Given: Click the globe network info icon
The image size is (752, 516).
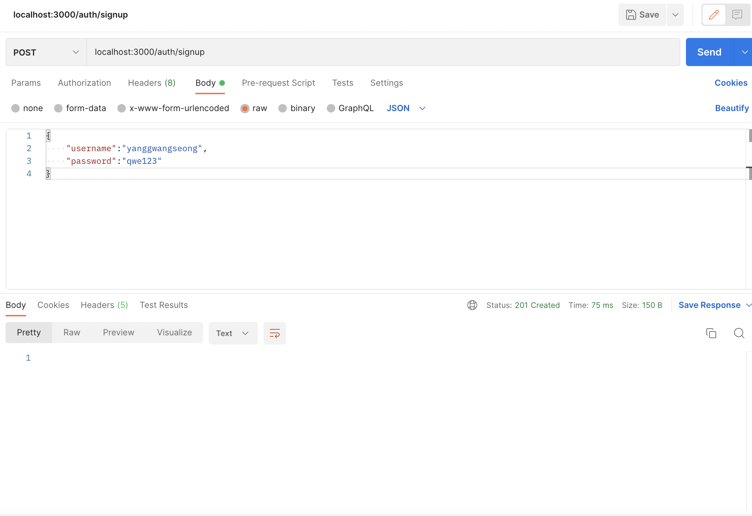Looking at the screenshot, I should coord(472,305).
